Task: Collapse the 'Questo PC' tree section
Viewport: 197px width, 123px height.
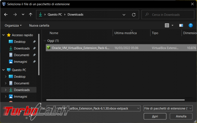Action: 4,70
